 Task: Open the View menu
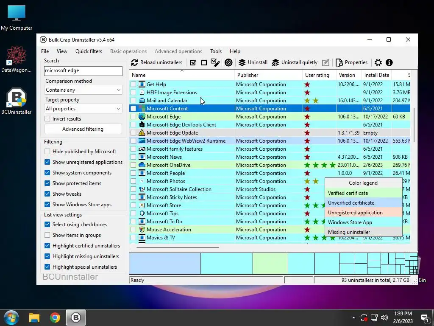pos(62,51)
